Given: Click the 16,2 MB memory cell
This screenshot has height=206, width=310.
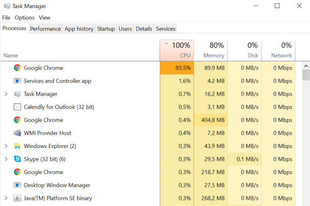Looking at the screenshot, I should click(211, 94).
